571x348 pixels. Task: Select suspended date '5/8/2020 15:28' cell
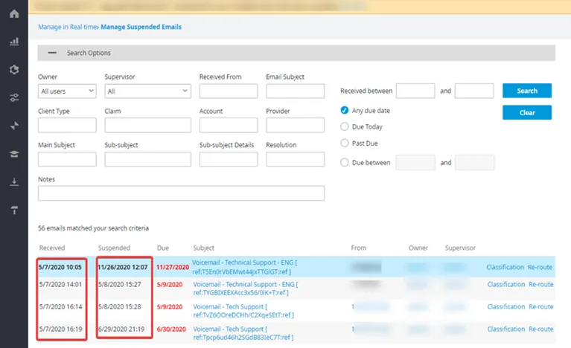[x=119, y=307]
